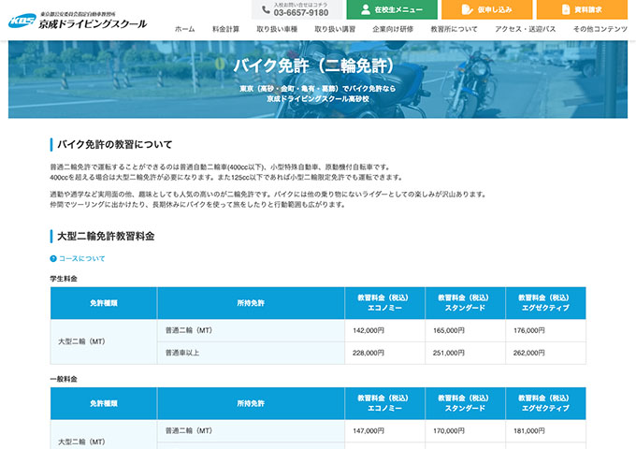Click the 京成ドライビングスクール site title
636x449 pixels.
pyautogui.click(x=92, y=24)
